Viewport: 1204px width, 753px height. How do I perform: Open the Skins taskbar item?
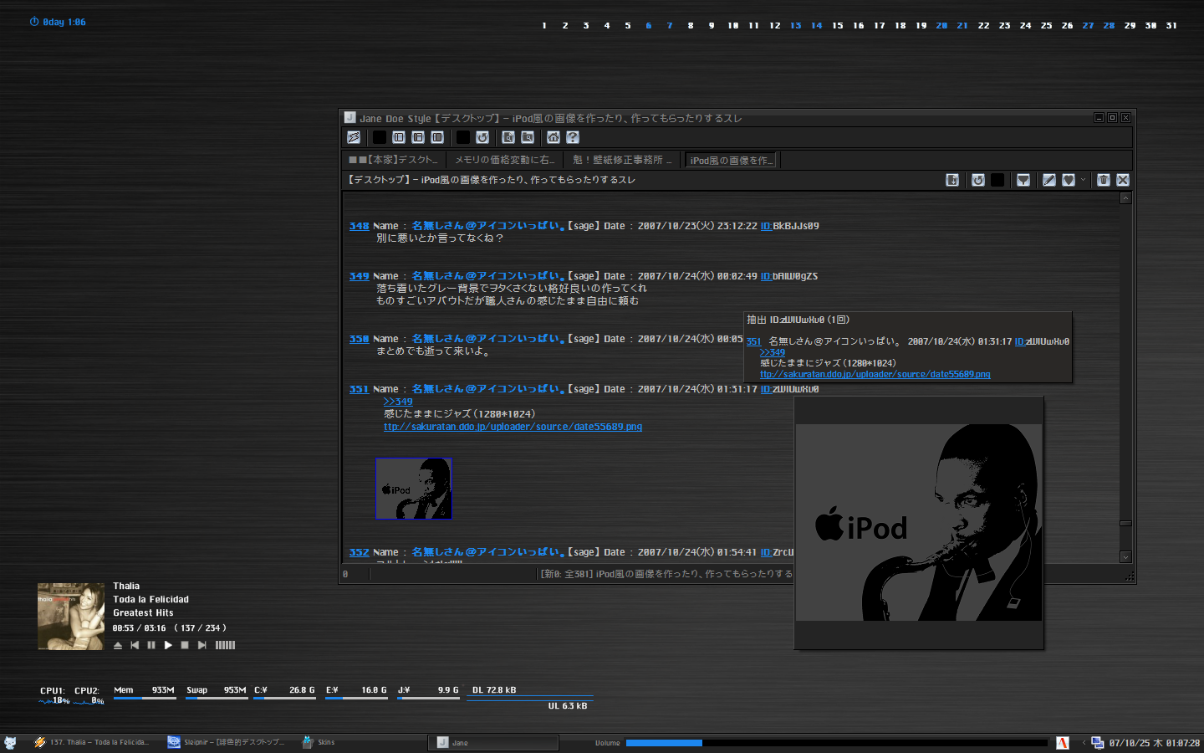(x=319, y=742)
